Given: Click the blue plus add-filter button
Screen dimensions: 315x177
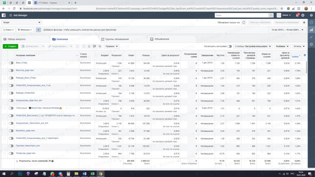Looking at the screenshot, I should (x=38, y=30).
